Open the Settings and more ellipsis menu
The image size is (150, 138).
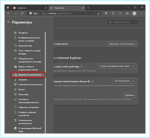pos(141,13)
